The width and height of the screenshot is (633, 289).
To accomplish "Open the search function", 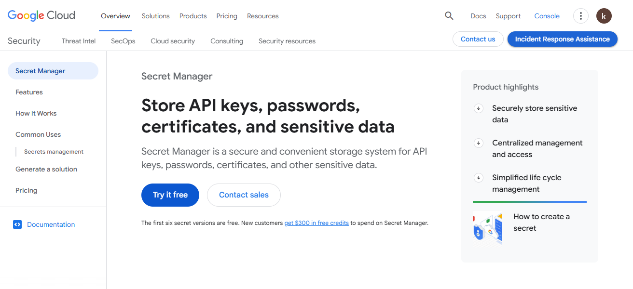I will point(449,15).
